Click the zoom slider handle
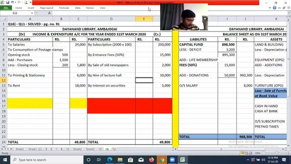This screenshot has width=291, height=164. click(x=277, y=153)
